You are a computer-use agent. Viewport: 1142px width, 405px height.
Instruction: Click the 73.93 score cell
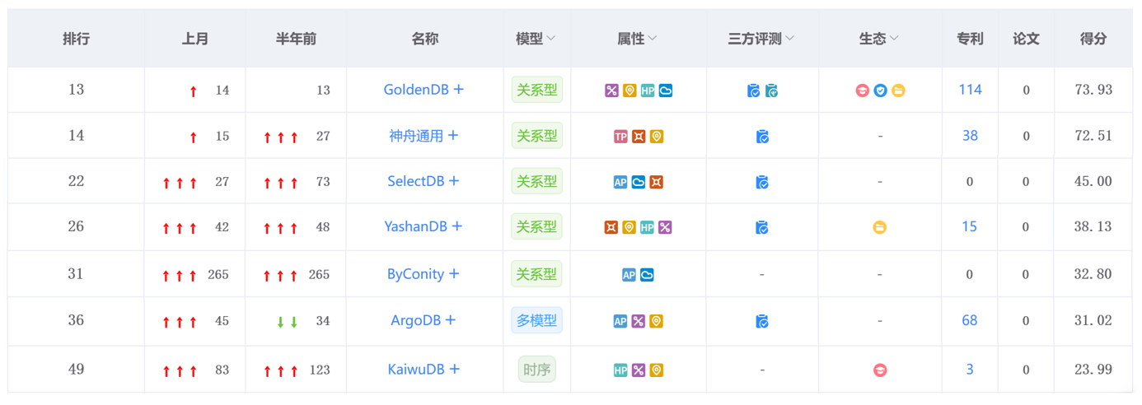tap(1093, 90)
